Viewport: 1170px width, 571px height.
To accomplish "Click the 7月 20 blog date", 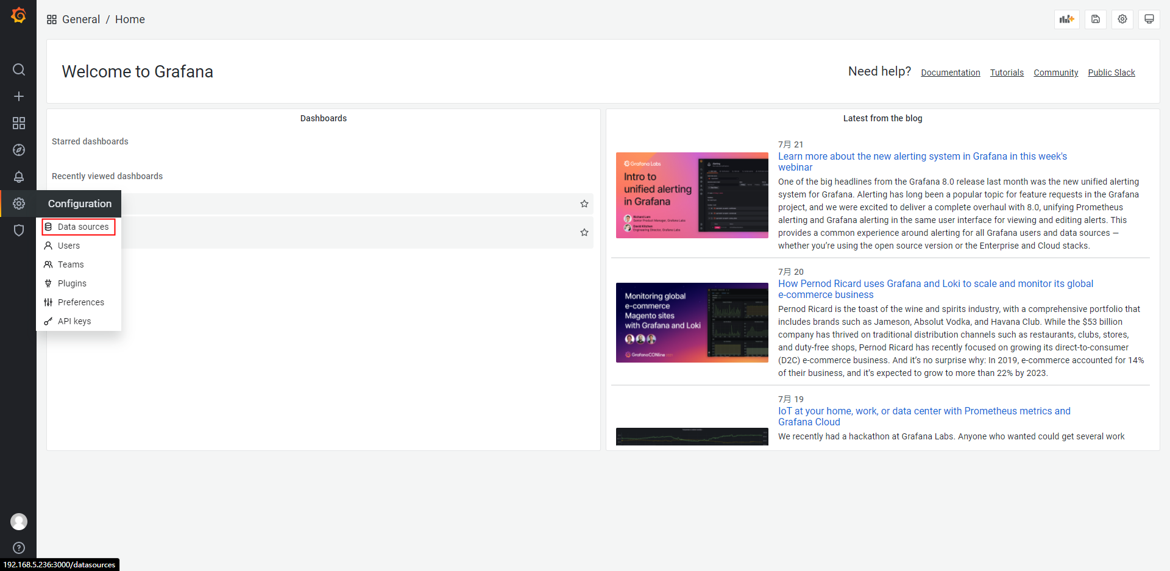I will 791,272.
